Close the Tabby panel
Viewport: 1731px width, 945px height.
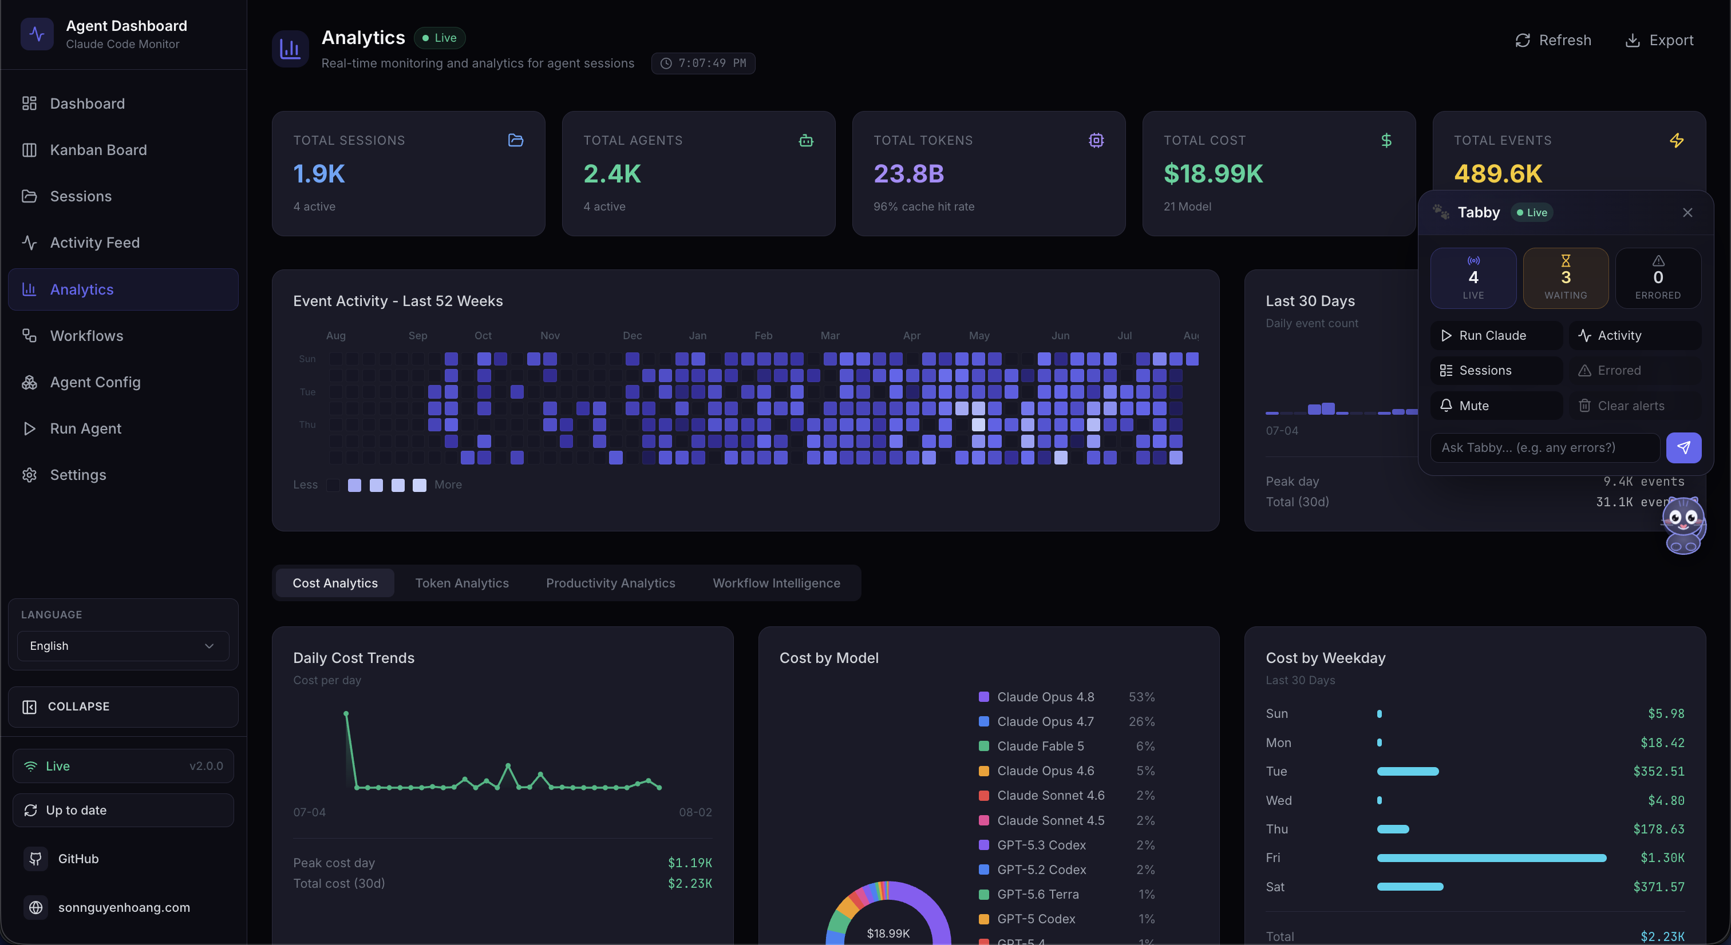click(x=1687, y=212)
